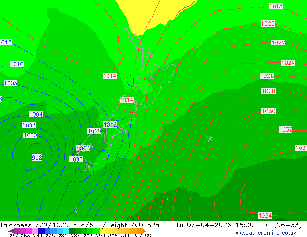The width and height of the screenshot is (307, 237).
Task: Click the 1004 isobar label
Action: [x=36, y=114]
